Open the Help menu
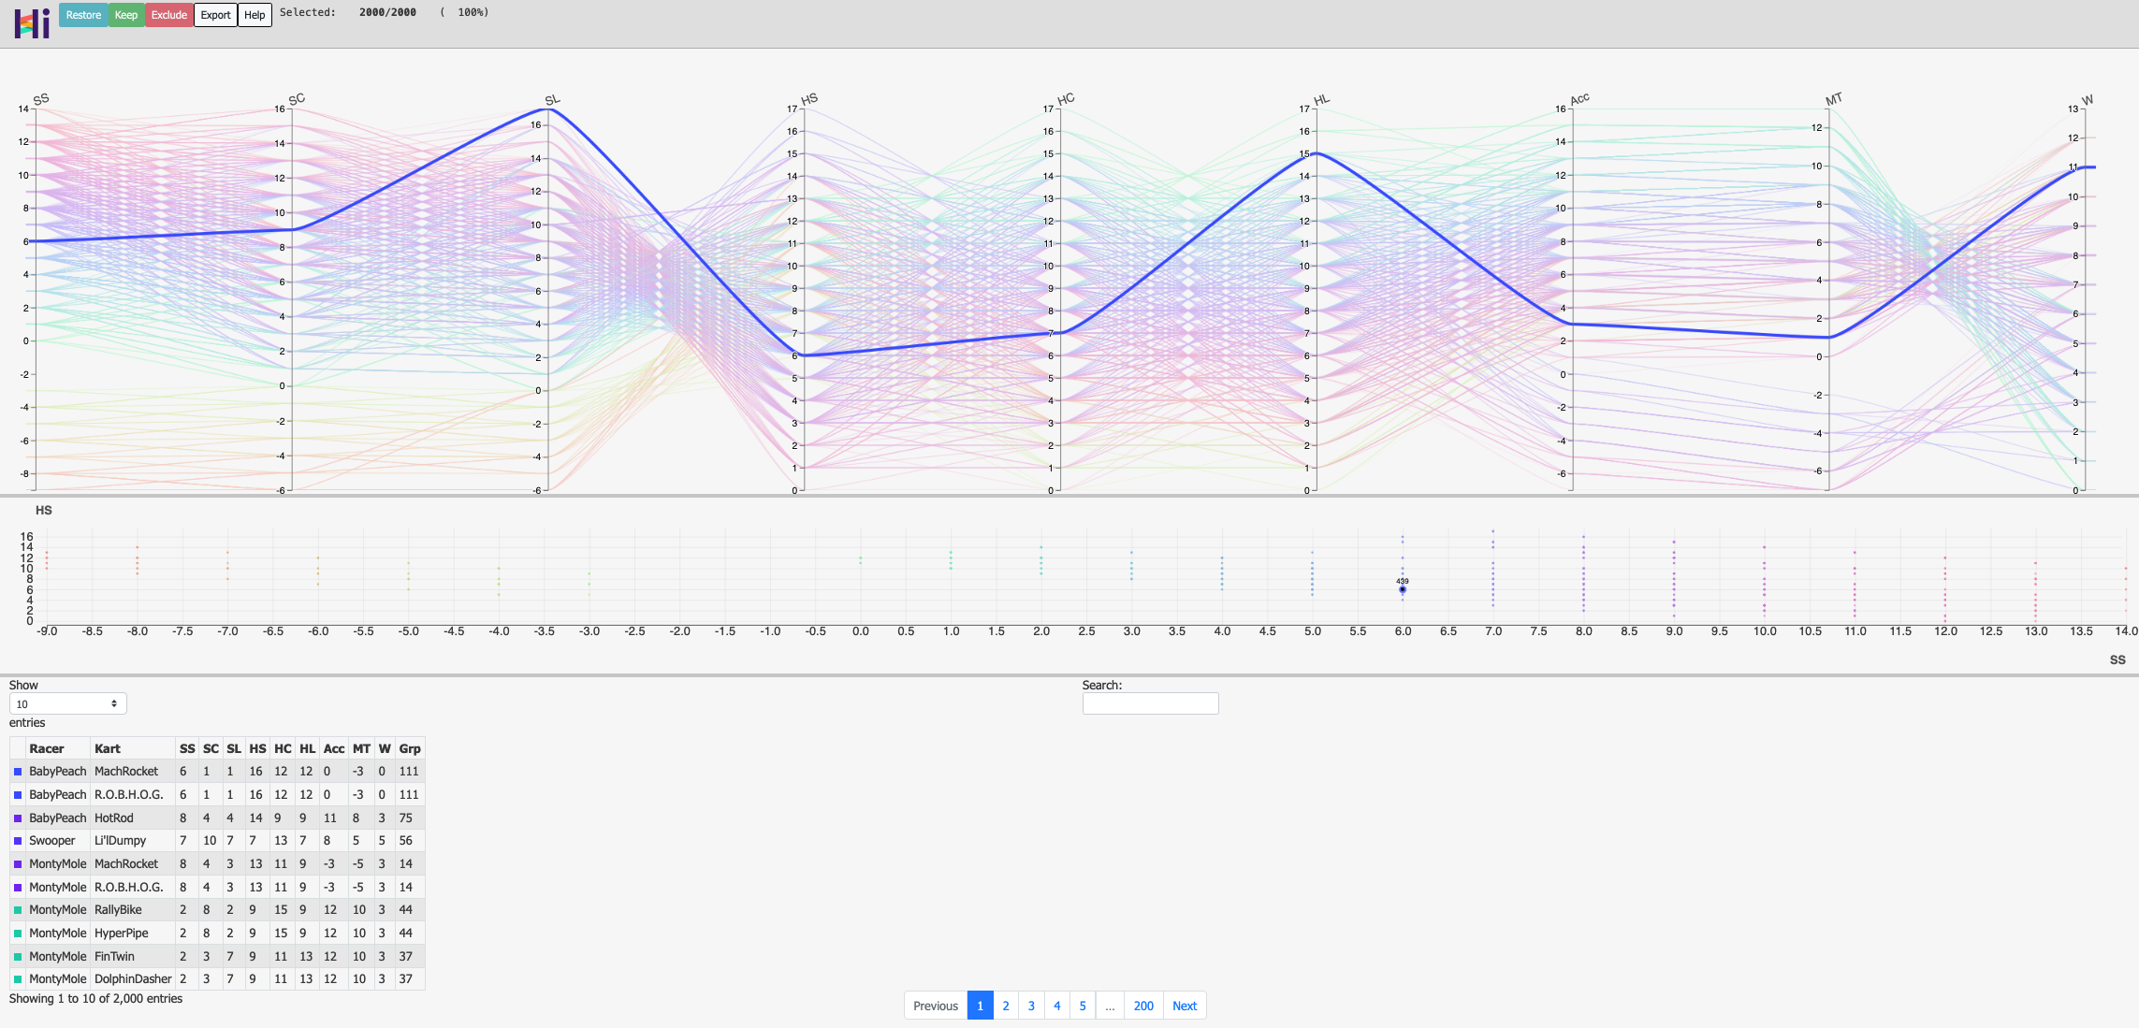This screenshot has height=1028, width=2139. pyautogui.click(x=255, y=15)
